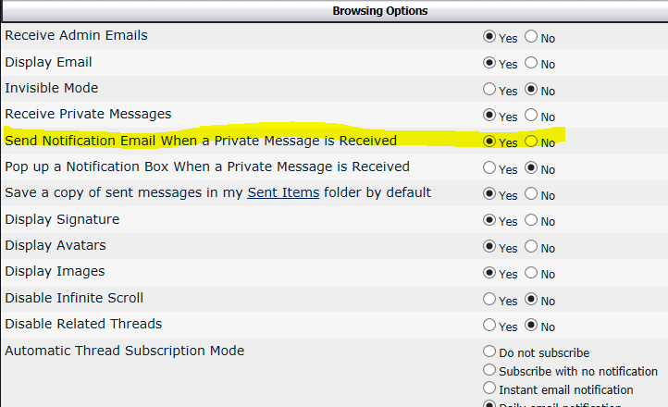Select No for Display Avatars
This screenshot has width=668, height=407.
[x=531, y=247]
